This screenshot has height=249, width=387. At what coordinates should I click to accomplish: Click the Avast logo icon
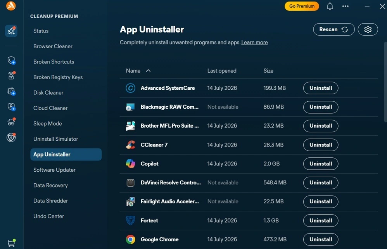11,6
